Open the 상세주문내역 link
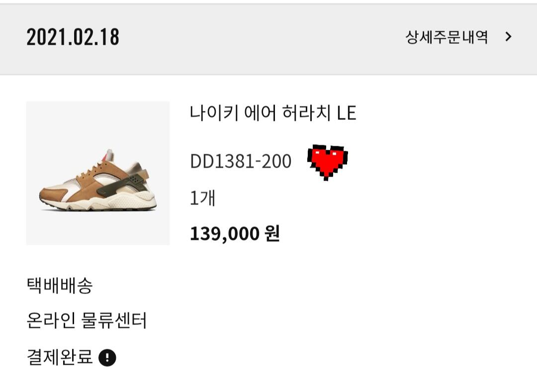This screenshot has width=537, height=391. point(447,37)
